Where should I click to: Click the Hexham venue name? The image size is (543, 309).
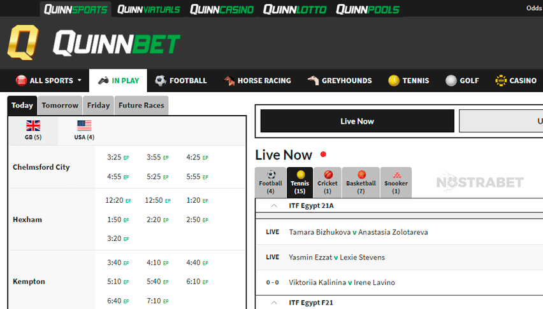point(27,219)
